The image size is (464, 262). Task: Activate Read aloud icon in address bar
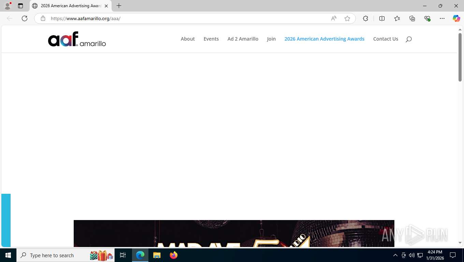click(x=334, y=18)
